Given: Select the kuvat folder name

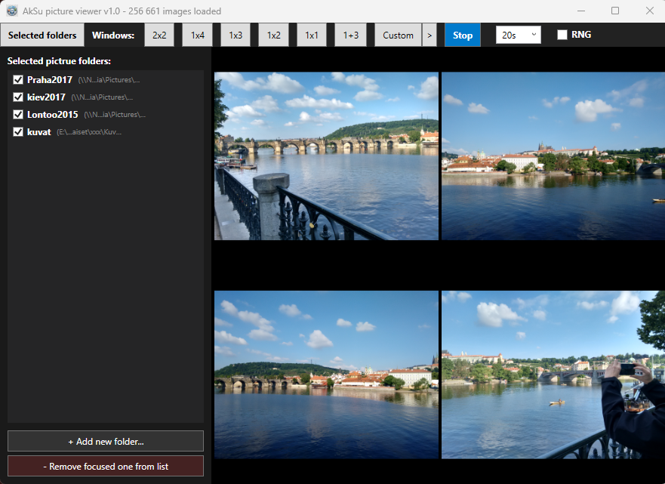Looking at the screenshot, I should (x=39, y=132).
